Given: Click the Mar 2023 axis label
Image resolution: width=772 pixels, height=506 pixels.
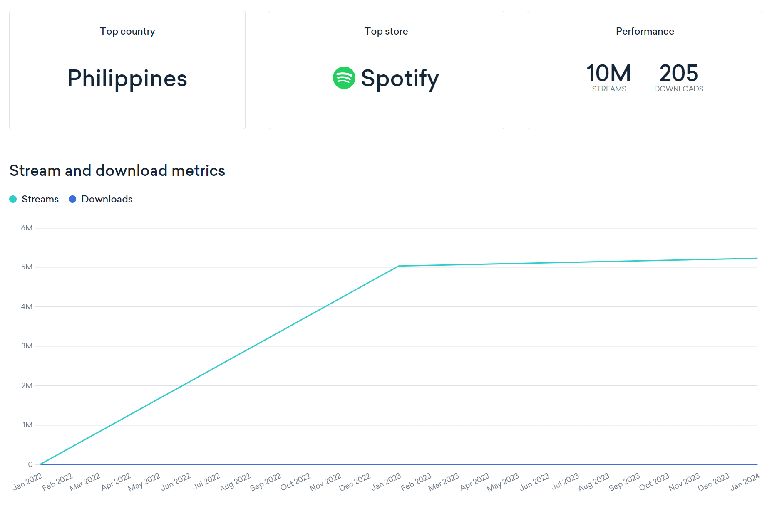Looking at the screenshot, I should click(x=444, y=482).
